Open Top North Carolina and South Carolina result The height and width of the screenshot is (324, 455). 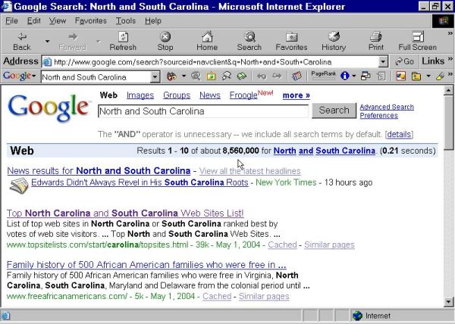coord(125,213)
